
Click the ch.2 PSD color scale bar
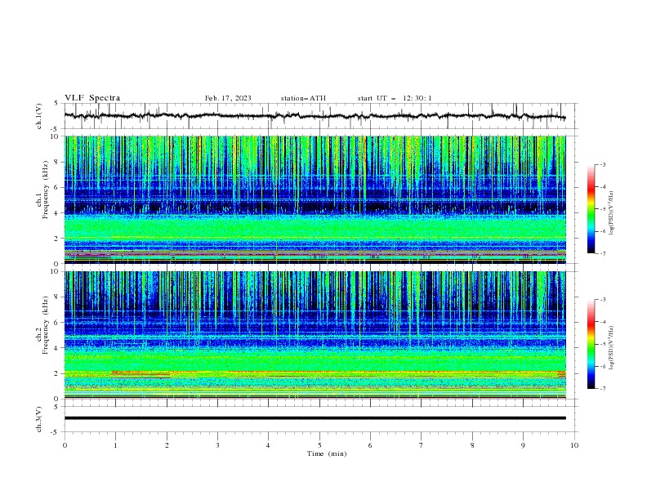tap(591, 344)
